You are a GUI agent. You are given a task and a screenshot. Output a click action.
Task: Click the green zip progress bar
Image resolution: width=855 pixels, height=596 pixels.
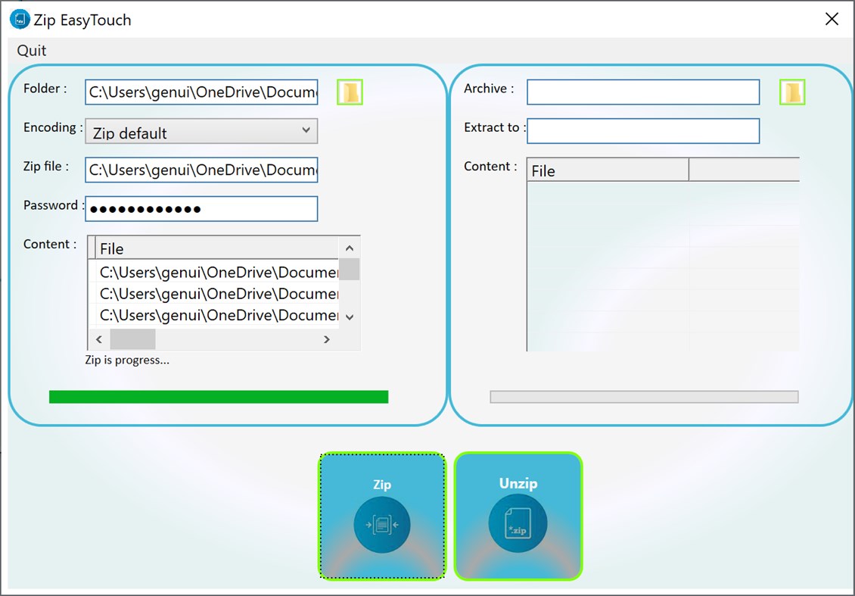click(x=219, y=396)
